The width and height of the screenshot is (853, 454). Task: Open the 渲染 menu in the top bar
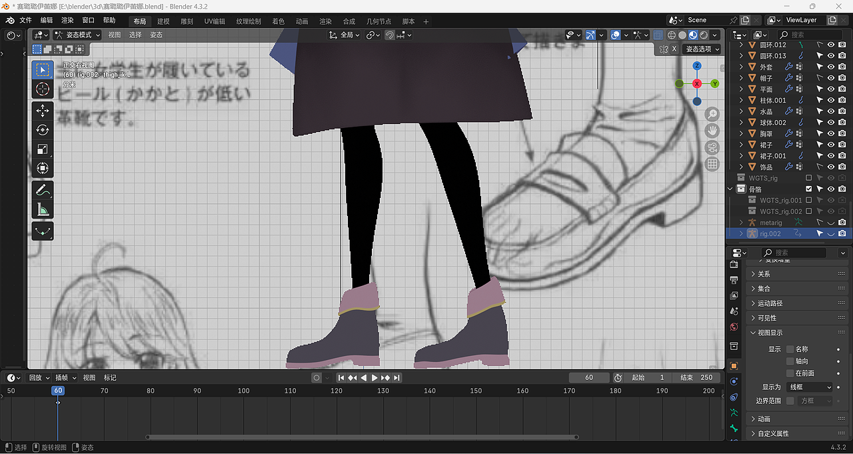click(67, 21)
